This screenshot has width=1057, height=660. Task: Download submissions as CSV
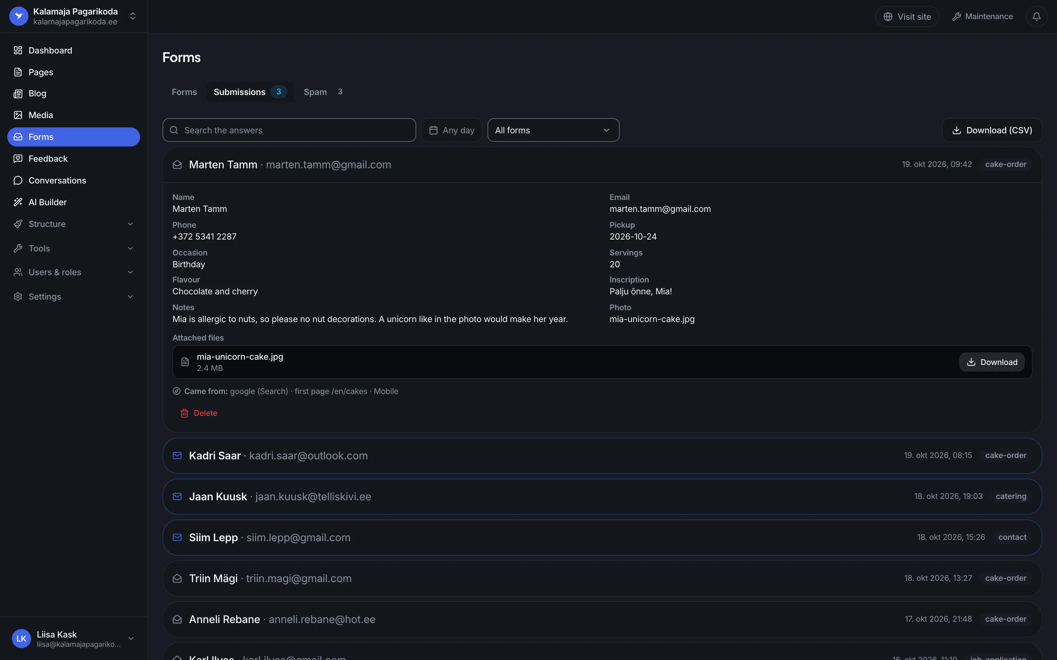click(992, 130)
